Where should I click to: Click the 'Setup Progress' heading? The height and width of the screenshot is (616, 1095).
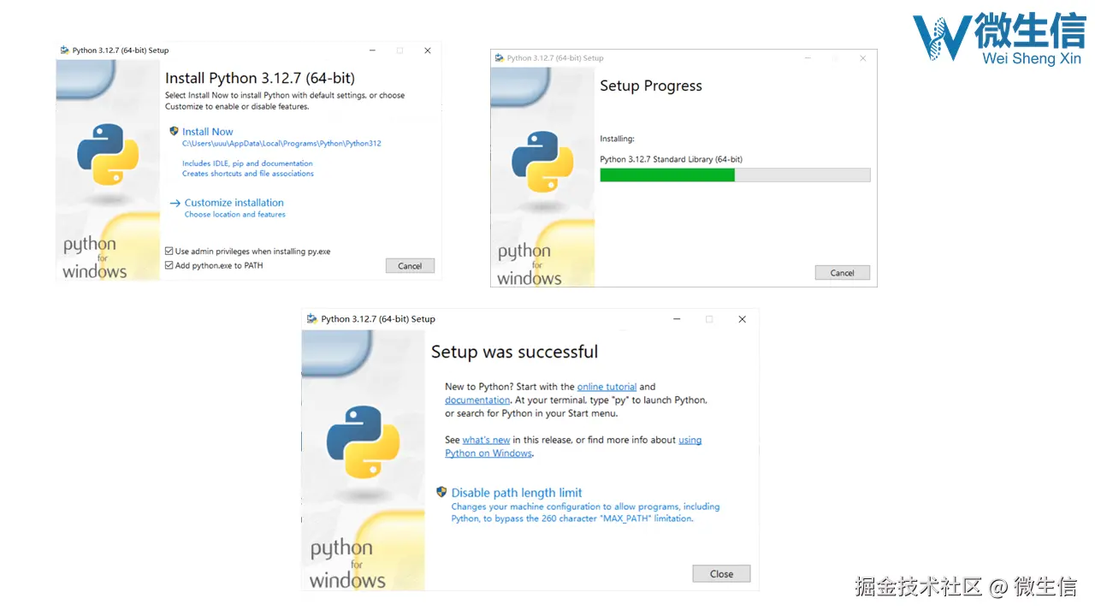tap(651, 86)
